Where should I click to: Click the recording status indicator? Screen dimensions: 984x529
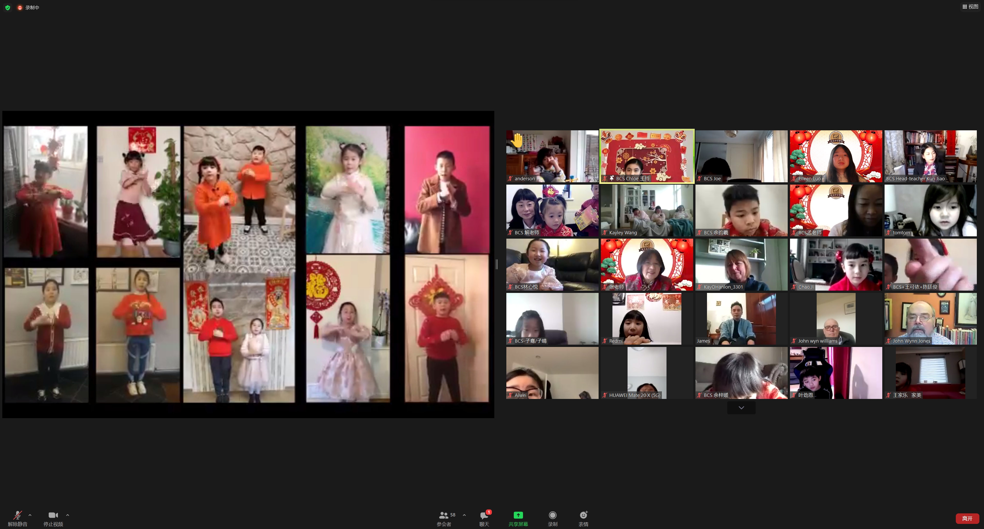(x=29, y=8)
